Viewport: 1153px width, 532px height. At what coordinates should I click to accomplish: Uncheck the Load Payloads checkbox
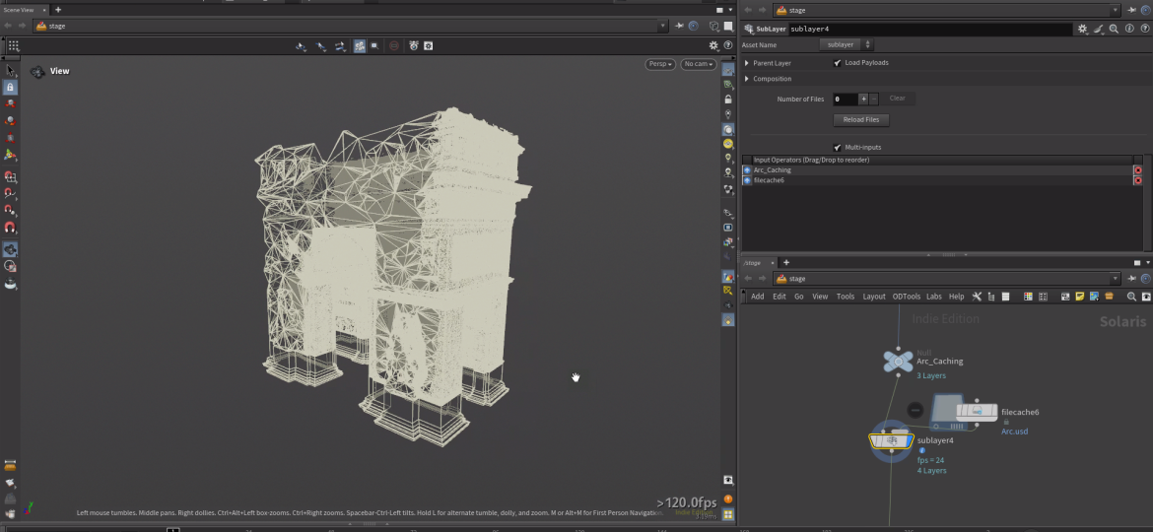pos(837,63)
